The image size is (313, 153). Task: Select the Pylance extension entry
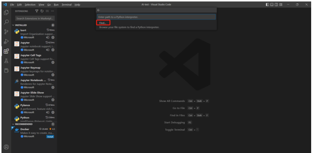point(34,109)
